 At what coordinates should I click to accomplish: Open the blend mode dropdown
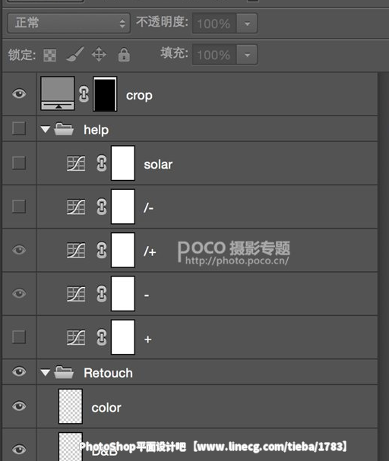click(x=69, y=23)
